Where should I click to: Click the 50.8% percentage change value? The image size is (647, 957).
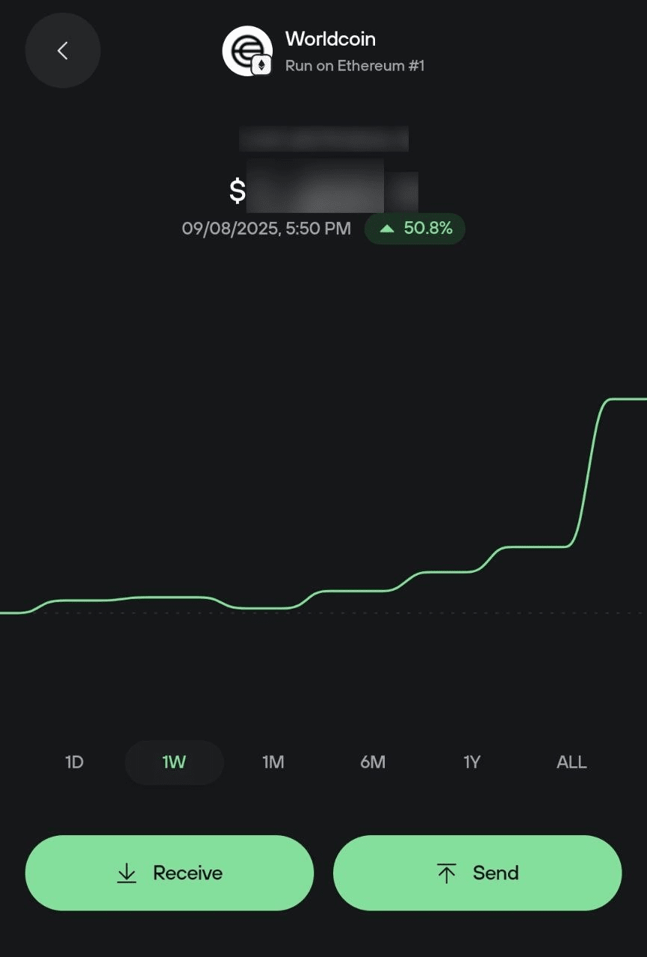coord(428,229)
